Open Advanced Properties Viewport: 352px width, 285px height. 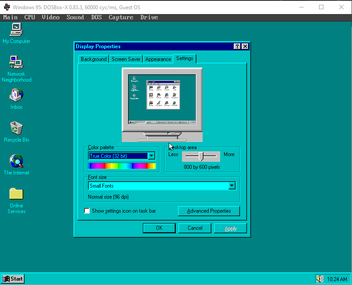pos(209,211)
